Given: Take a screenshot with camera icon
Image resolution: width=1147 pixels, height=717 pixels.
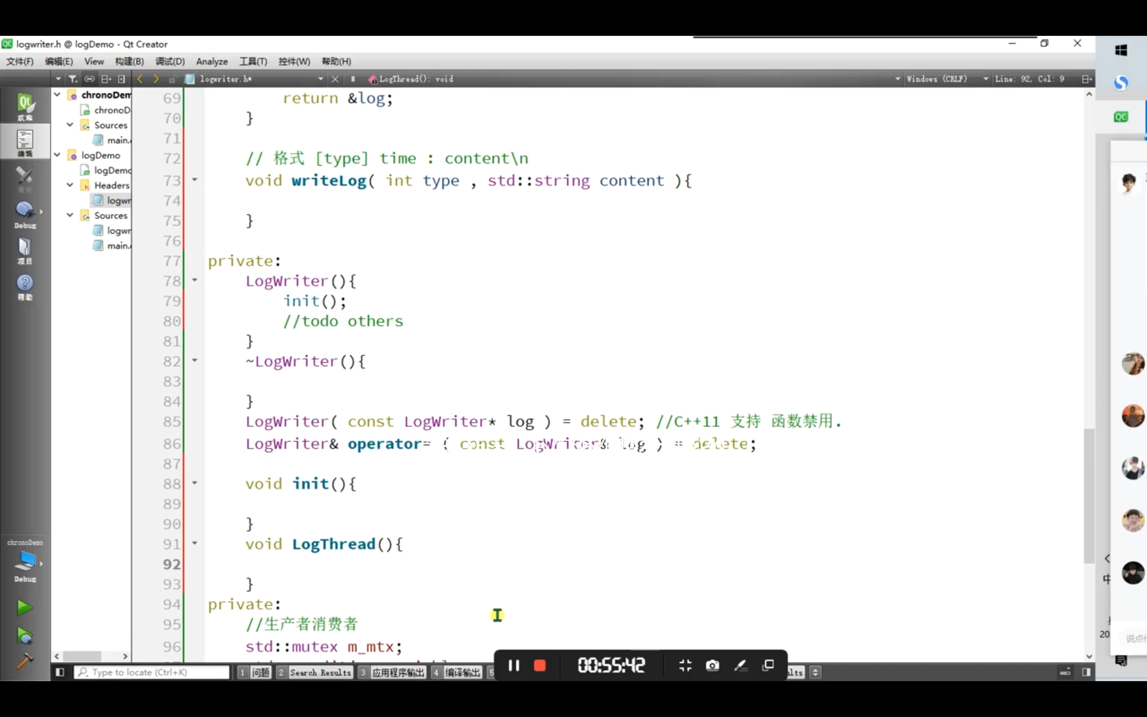Looking at the screenshot, I should point(712,666).
